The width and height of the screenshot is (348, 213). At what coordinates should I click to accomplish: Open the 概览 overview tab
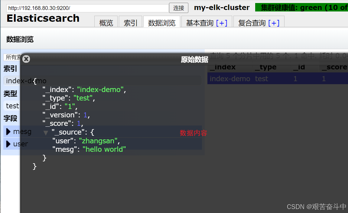pos(106,22)
